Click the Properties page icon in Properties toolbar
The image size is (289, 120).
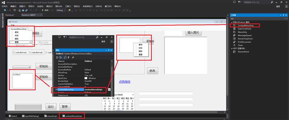coord(65,58)
